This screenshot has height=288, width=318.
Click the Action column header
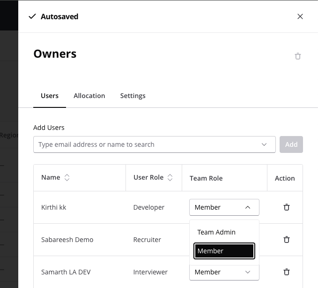[285, 178]
